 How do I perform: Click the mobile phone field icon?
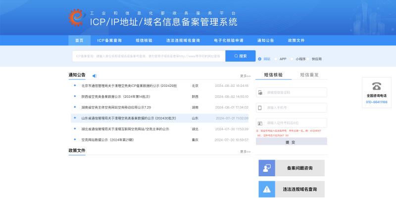[x=260, y=107]
